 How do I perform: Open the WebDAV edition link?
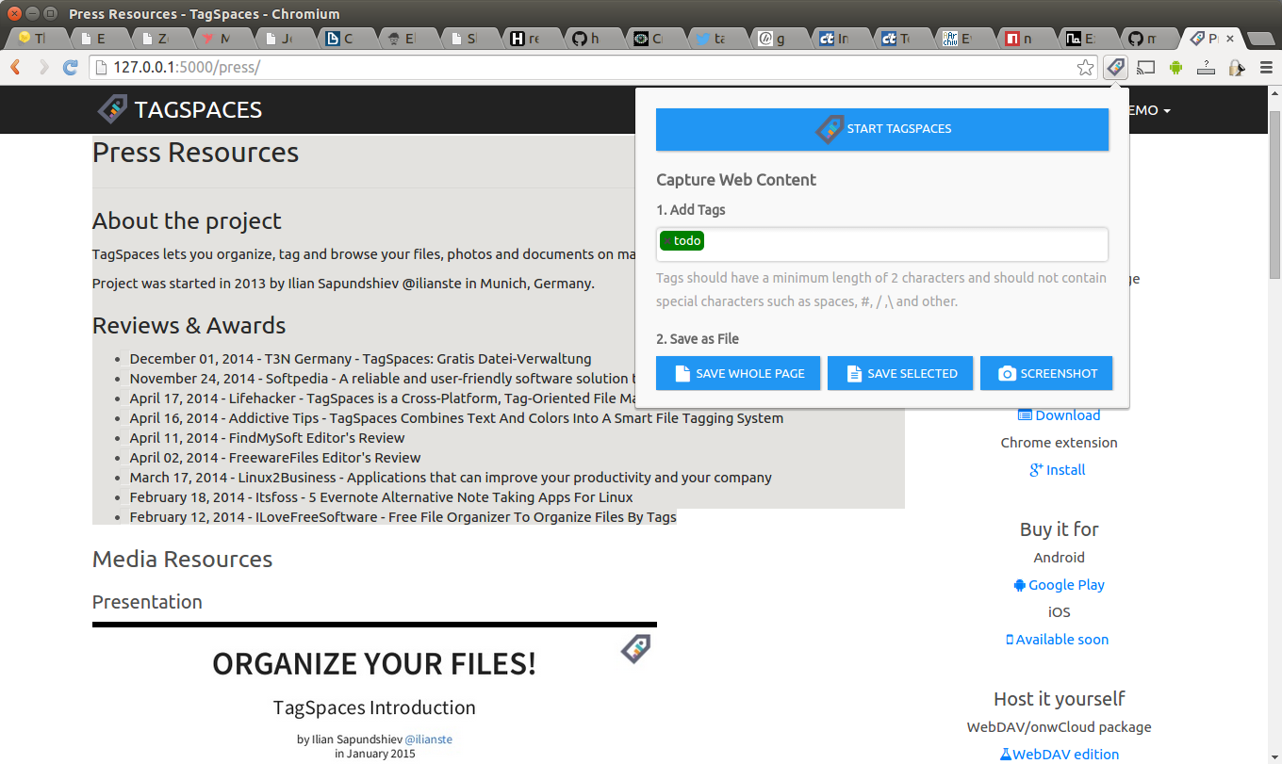coord(1060,755)
